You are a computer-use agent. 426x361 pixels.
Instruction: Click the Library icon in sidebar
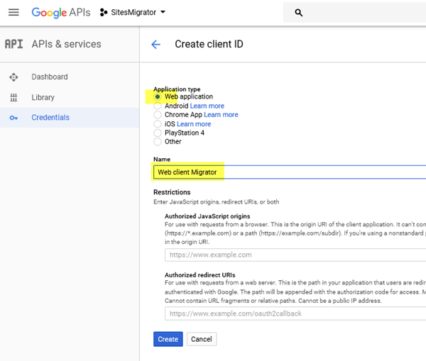tap(13, 97)
